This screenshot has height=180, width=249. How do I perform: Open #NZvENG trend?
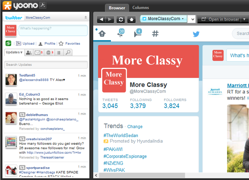pyautogui.click(x=113, y=163)
